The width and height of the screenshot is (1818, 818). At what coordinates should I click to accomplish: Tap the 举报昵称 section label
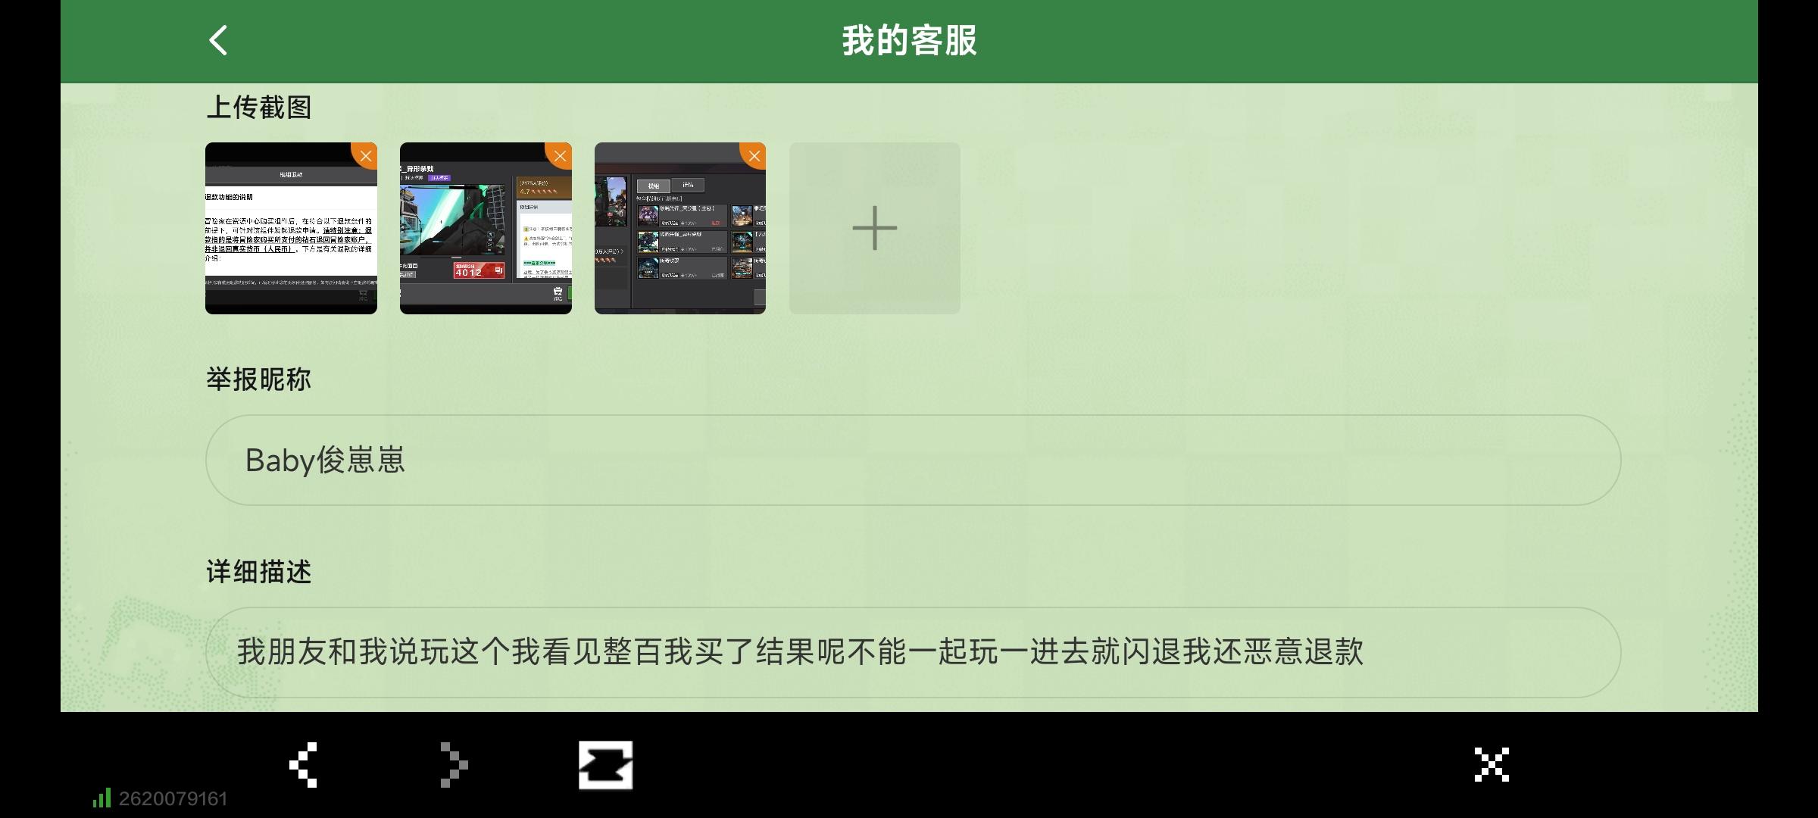[259, 379]
